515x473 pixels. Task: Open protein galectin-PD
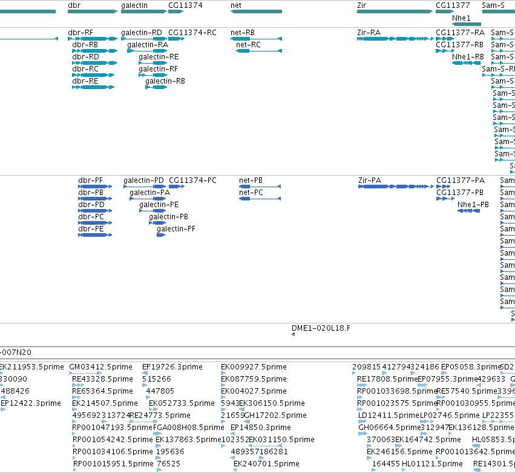[x=143, y=180]
